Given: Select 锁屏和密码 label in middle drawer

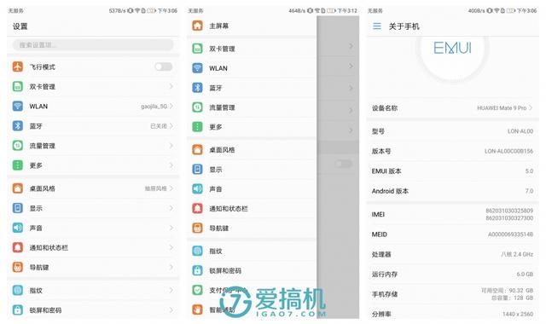Looking at the screenshot, I should (x=225, y=271).
